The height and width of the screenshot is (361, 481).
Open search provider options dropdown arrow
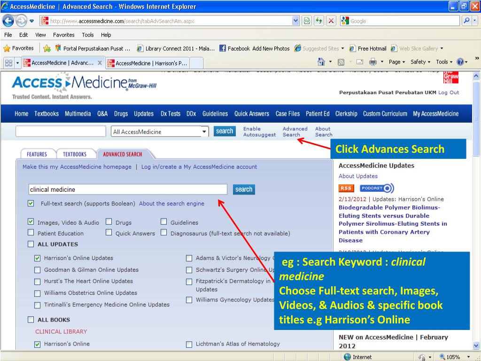pyautogui.click(x=474, y=21)
